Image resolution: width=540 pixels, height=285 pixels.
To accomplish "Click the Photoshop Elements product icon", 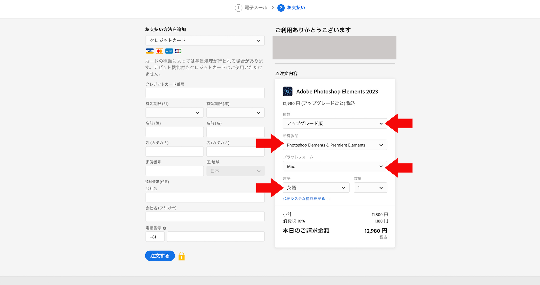I will (x=287, y=91).
